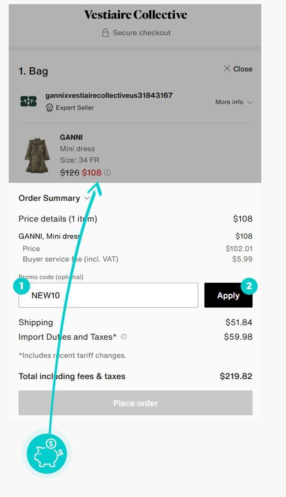Expand the More info chevron
The height and width of the screenshot is (497, 286).
tap(250, 102)
